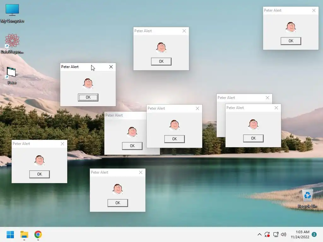Click the Peter face image in the active Peter Alert
The height and width of the screenshot is (242, 323).
tap(88, 83)
